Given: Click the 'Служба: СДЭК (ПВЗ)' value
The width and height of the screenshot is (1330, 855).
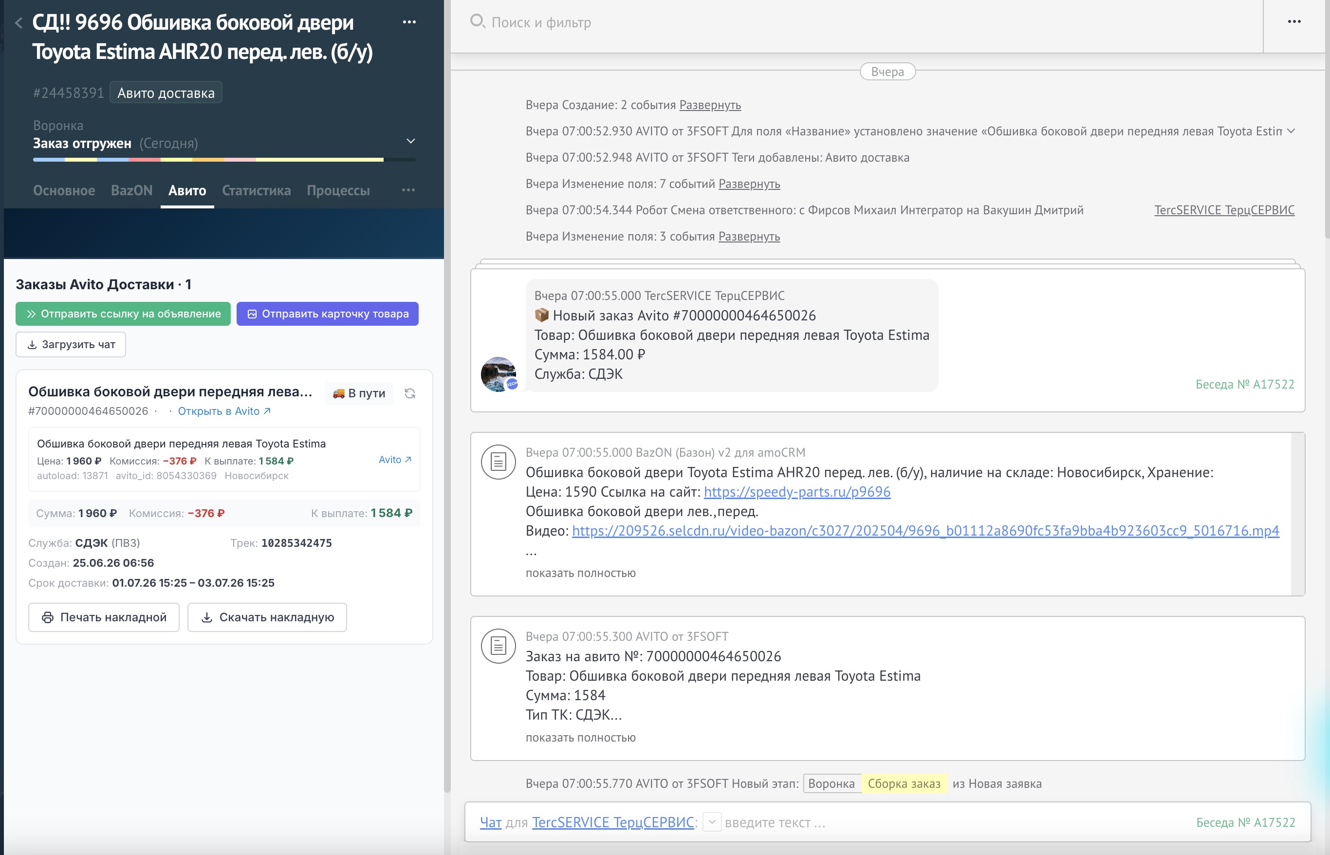Looking at the screenshot, I should [x=84, y=543].
